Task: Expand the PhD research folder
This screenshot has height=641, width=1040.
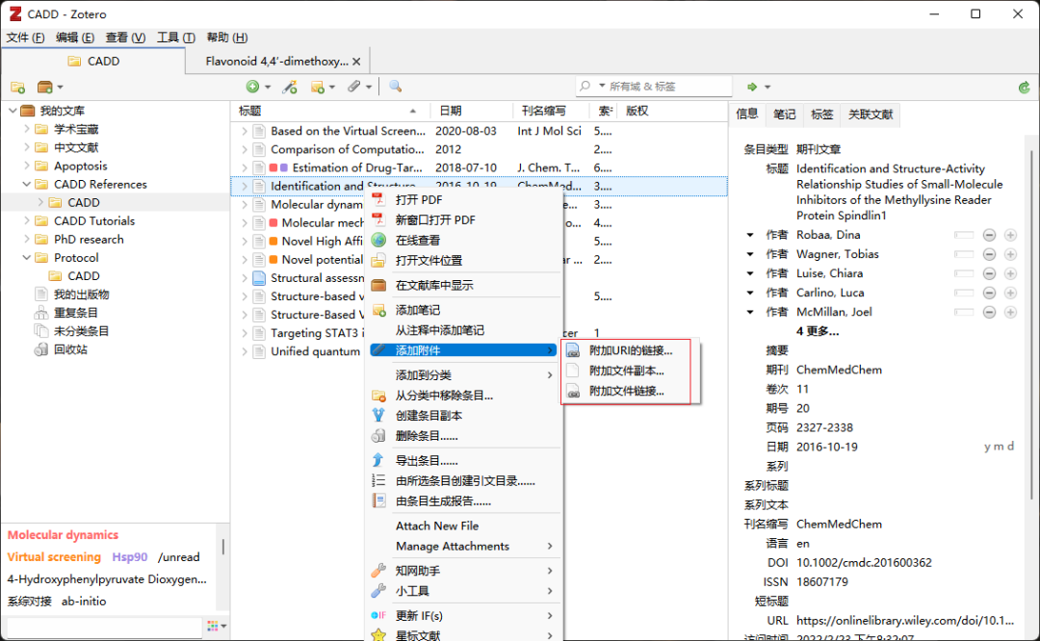Action: pyautogui.click(x=27, y=240)
